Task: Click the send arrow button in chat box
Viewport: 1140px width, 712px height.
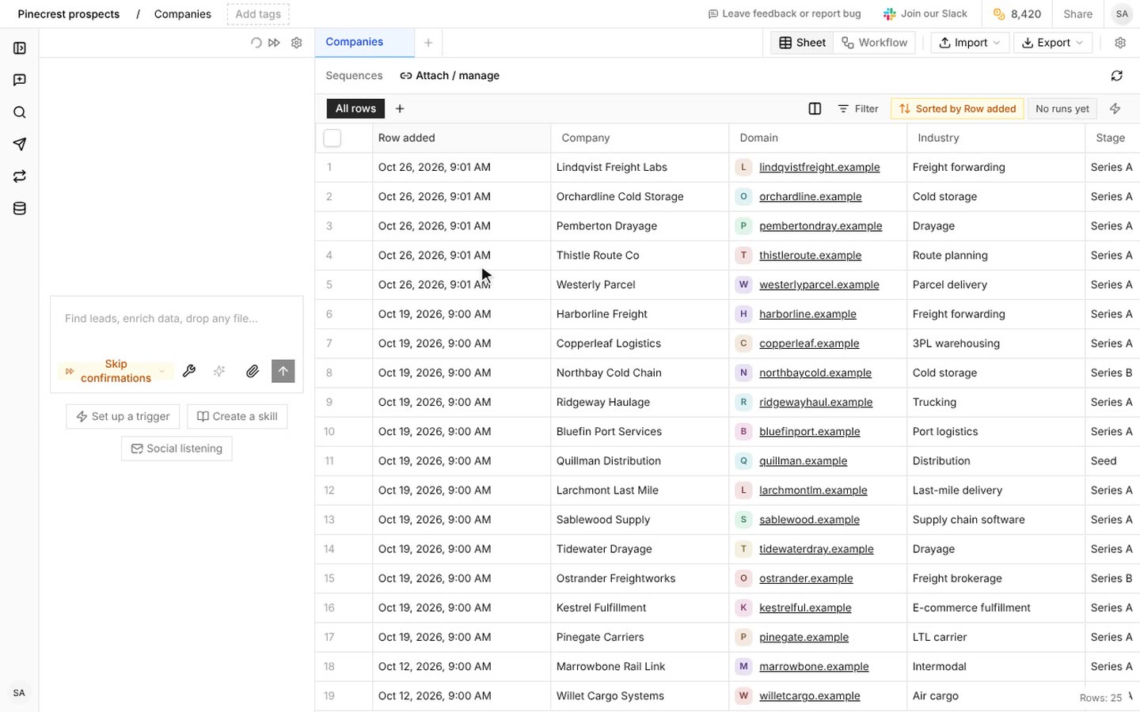Action: pyautogui.click(x=283, y=371)
